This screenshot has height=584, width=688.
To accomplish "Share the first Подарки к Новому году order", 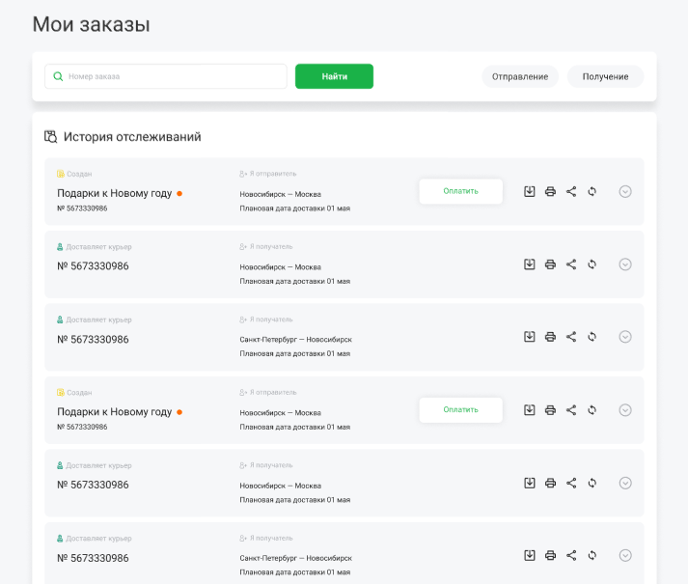I will (571, 191).
